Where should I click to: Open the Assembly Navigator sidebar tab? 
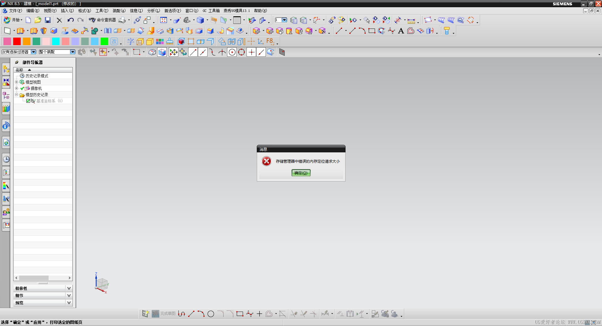[x=6, y=69]
